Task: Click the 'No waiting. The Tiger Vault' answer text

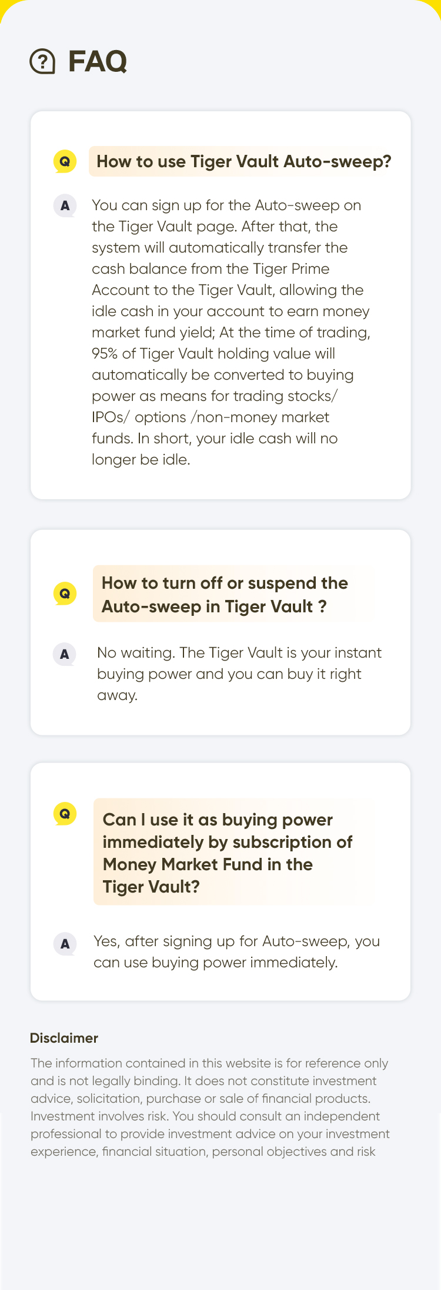Action: (x=239, y=674)
